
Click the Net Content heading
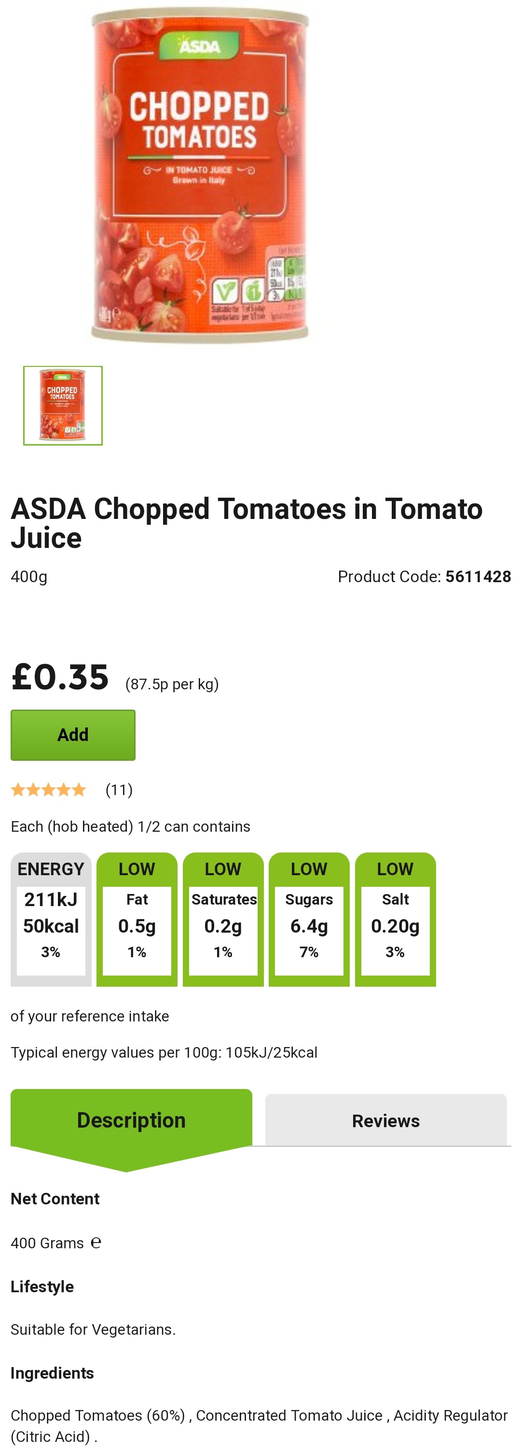click(x=55, y=1199)
